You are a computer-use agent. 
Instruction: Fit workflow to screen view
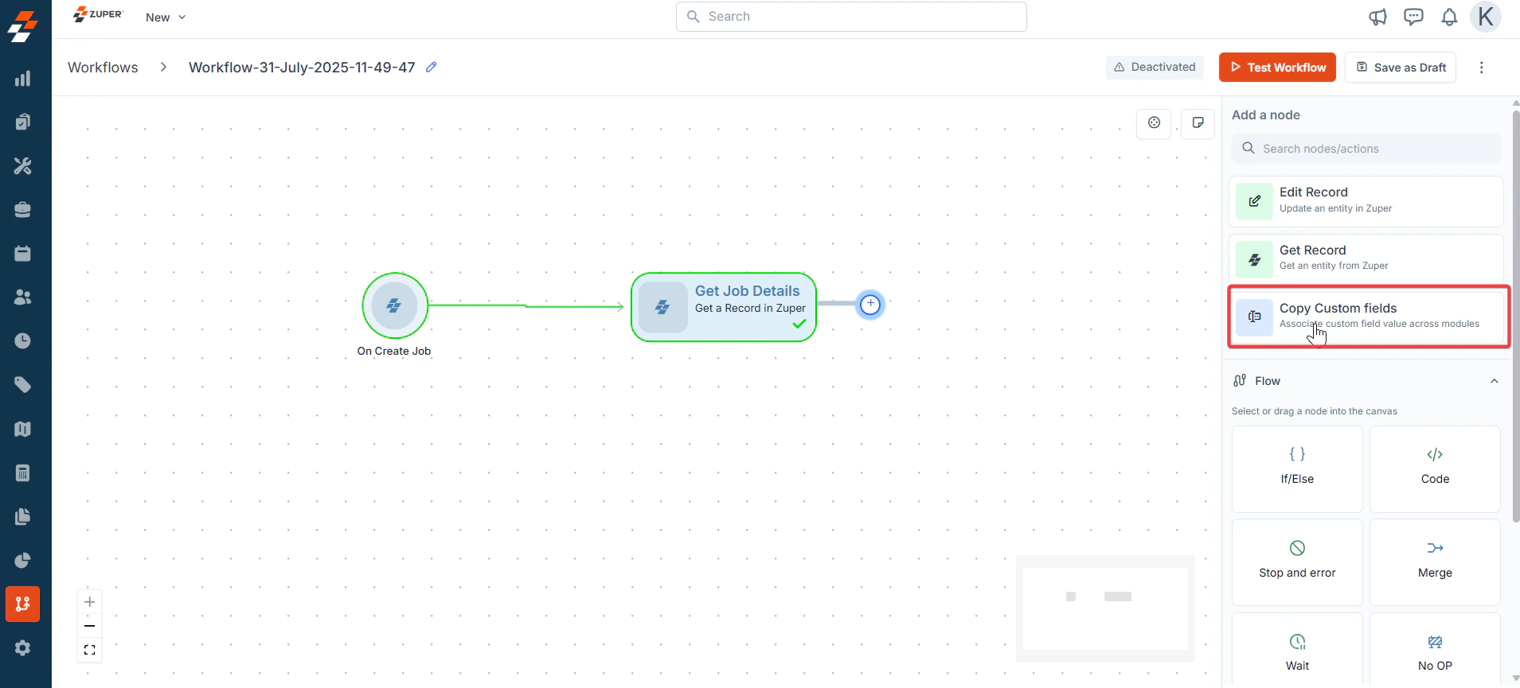[89, 650]
